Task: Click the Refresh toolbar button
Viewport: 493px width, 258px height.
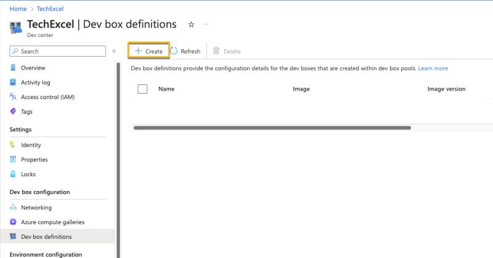Action: [x=185, y=51]
